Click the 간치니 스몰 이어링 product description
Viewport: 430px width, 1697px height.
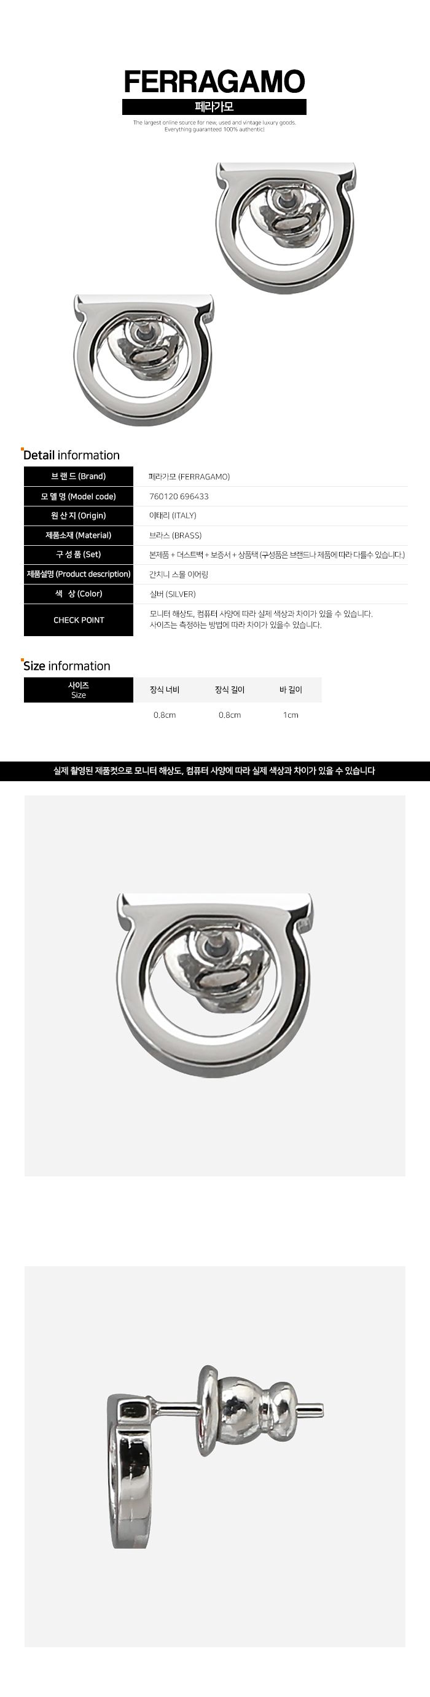(x=179, y=575)
